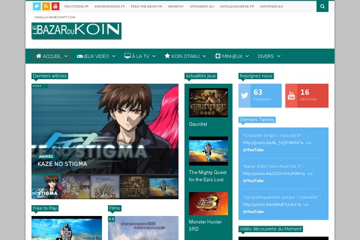Click the home icon beside Accueil
The image size is (360, 240).
click(x=38, y=56)
